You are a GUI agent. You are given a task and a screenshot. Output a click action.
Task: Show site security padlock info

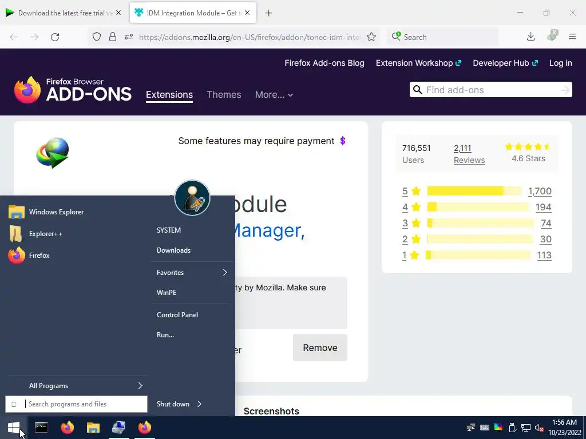113,37
